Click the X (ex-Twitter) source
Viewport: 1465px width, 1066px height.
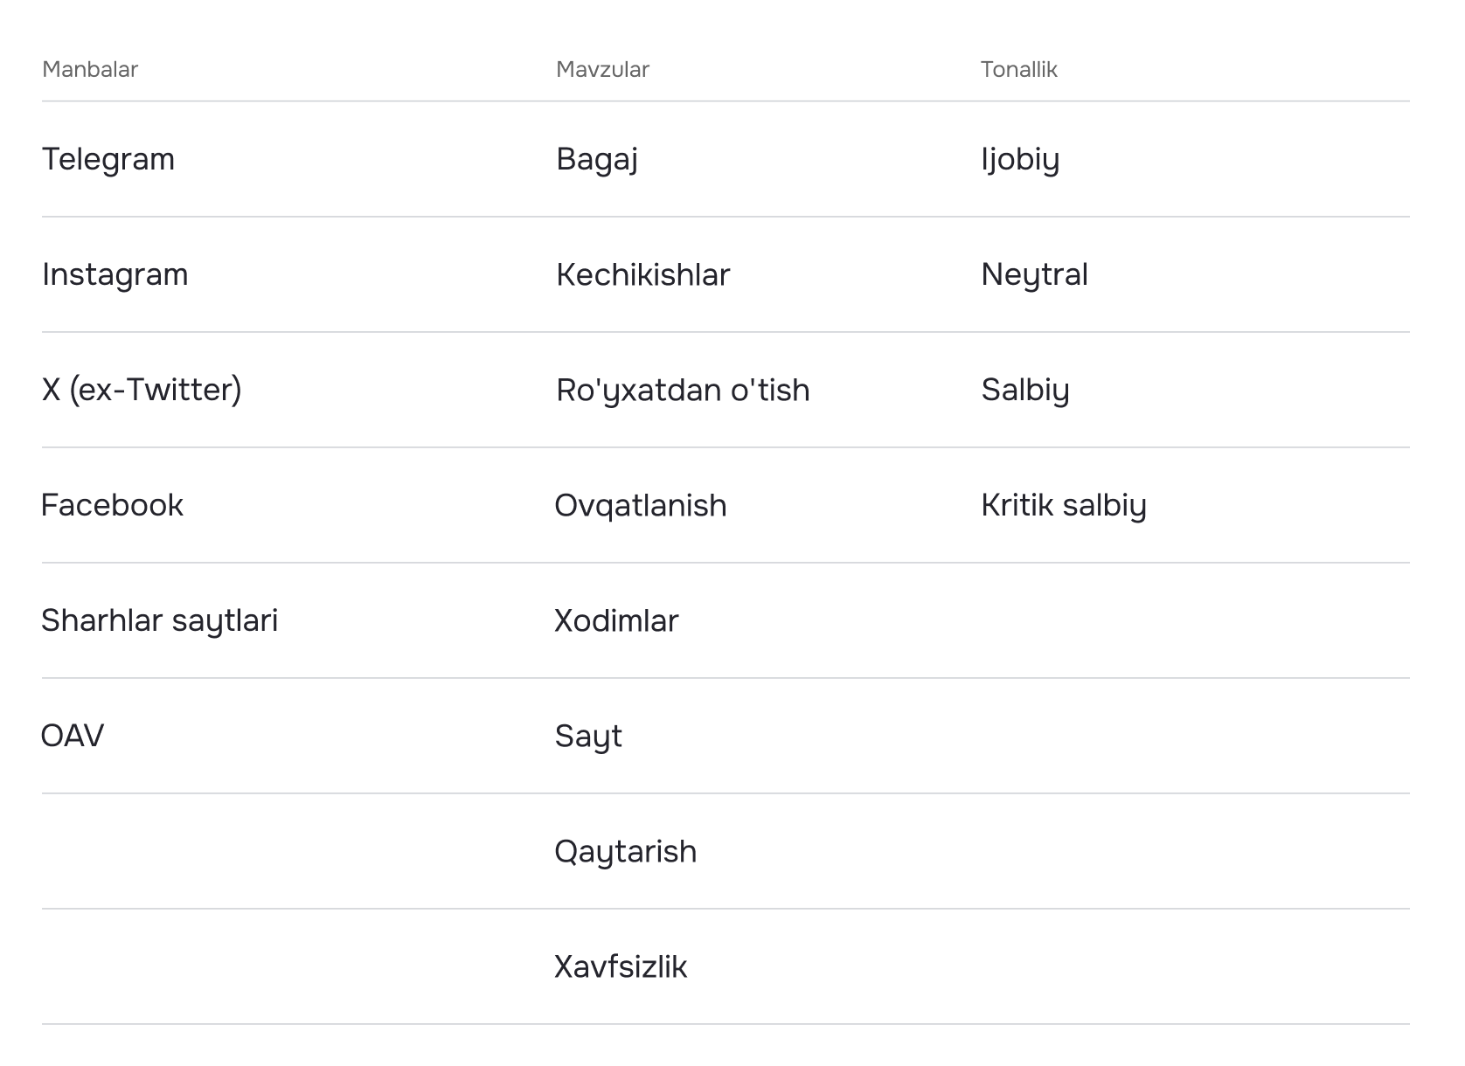pos(142,390)
